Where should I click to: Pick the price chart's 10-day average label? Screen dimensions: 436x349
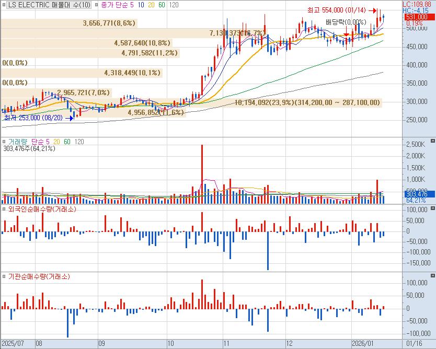coord(141,5)
